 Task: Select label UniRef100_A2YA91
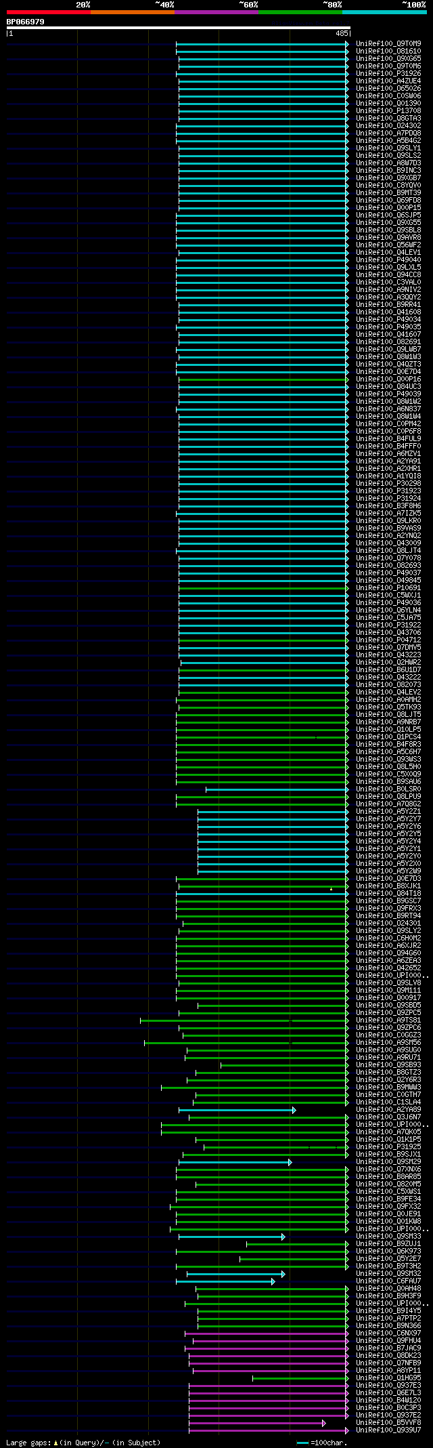click(388, 461)
